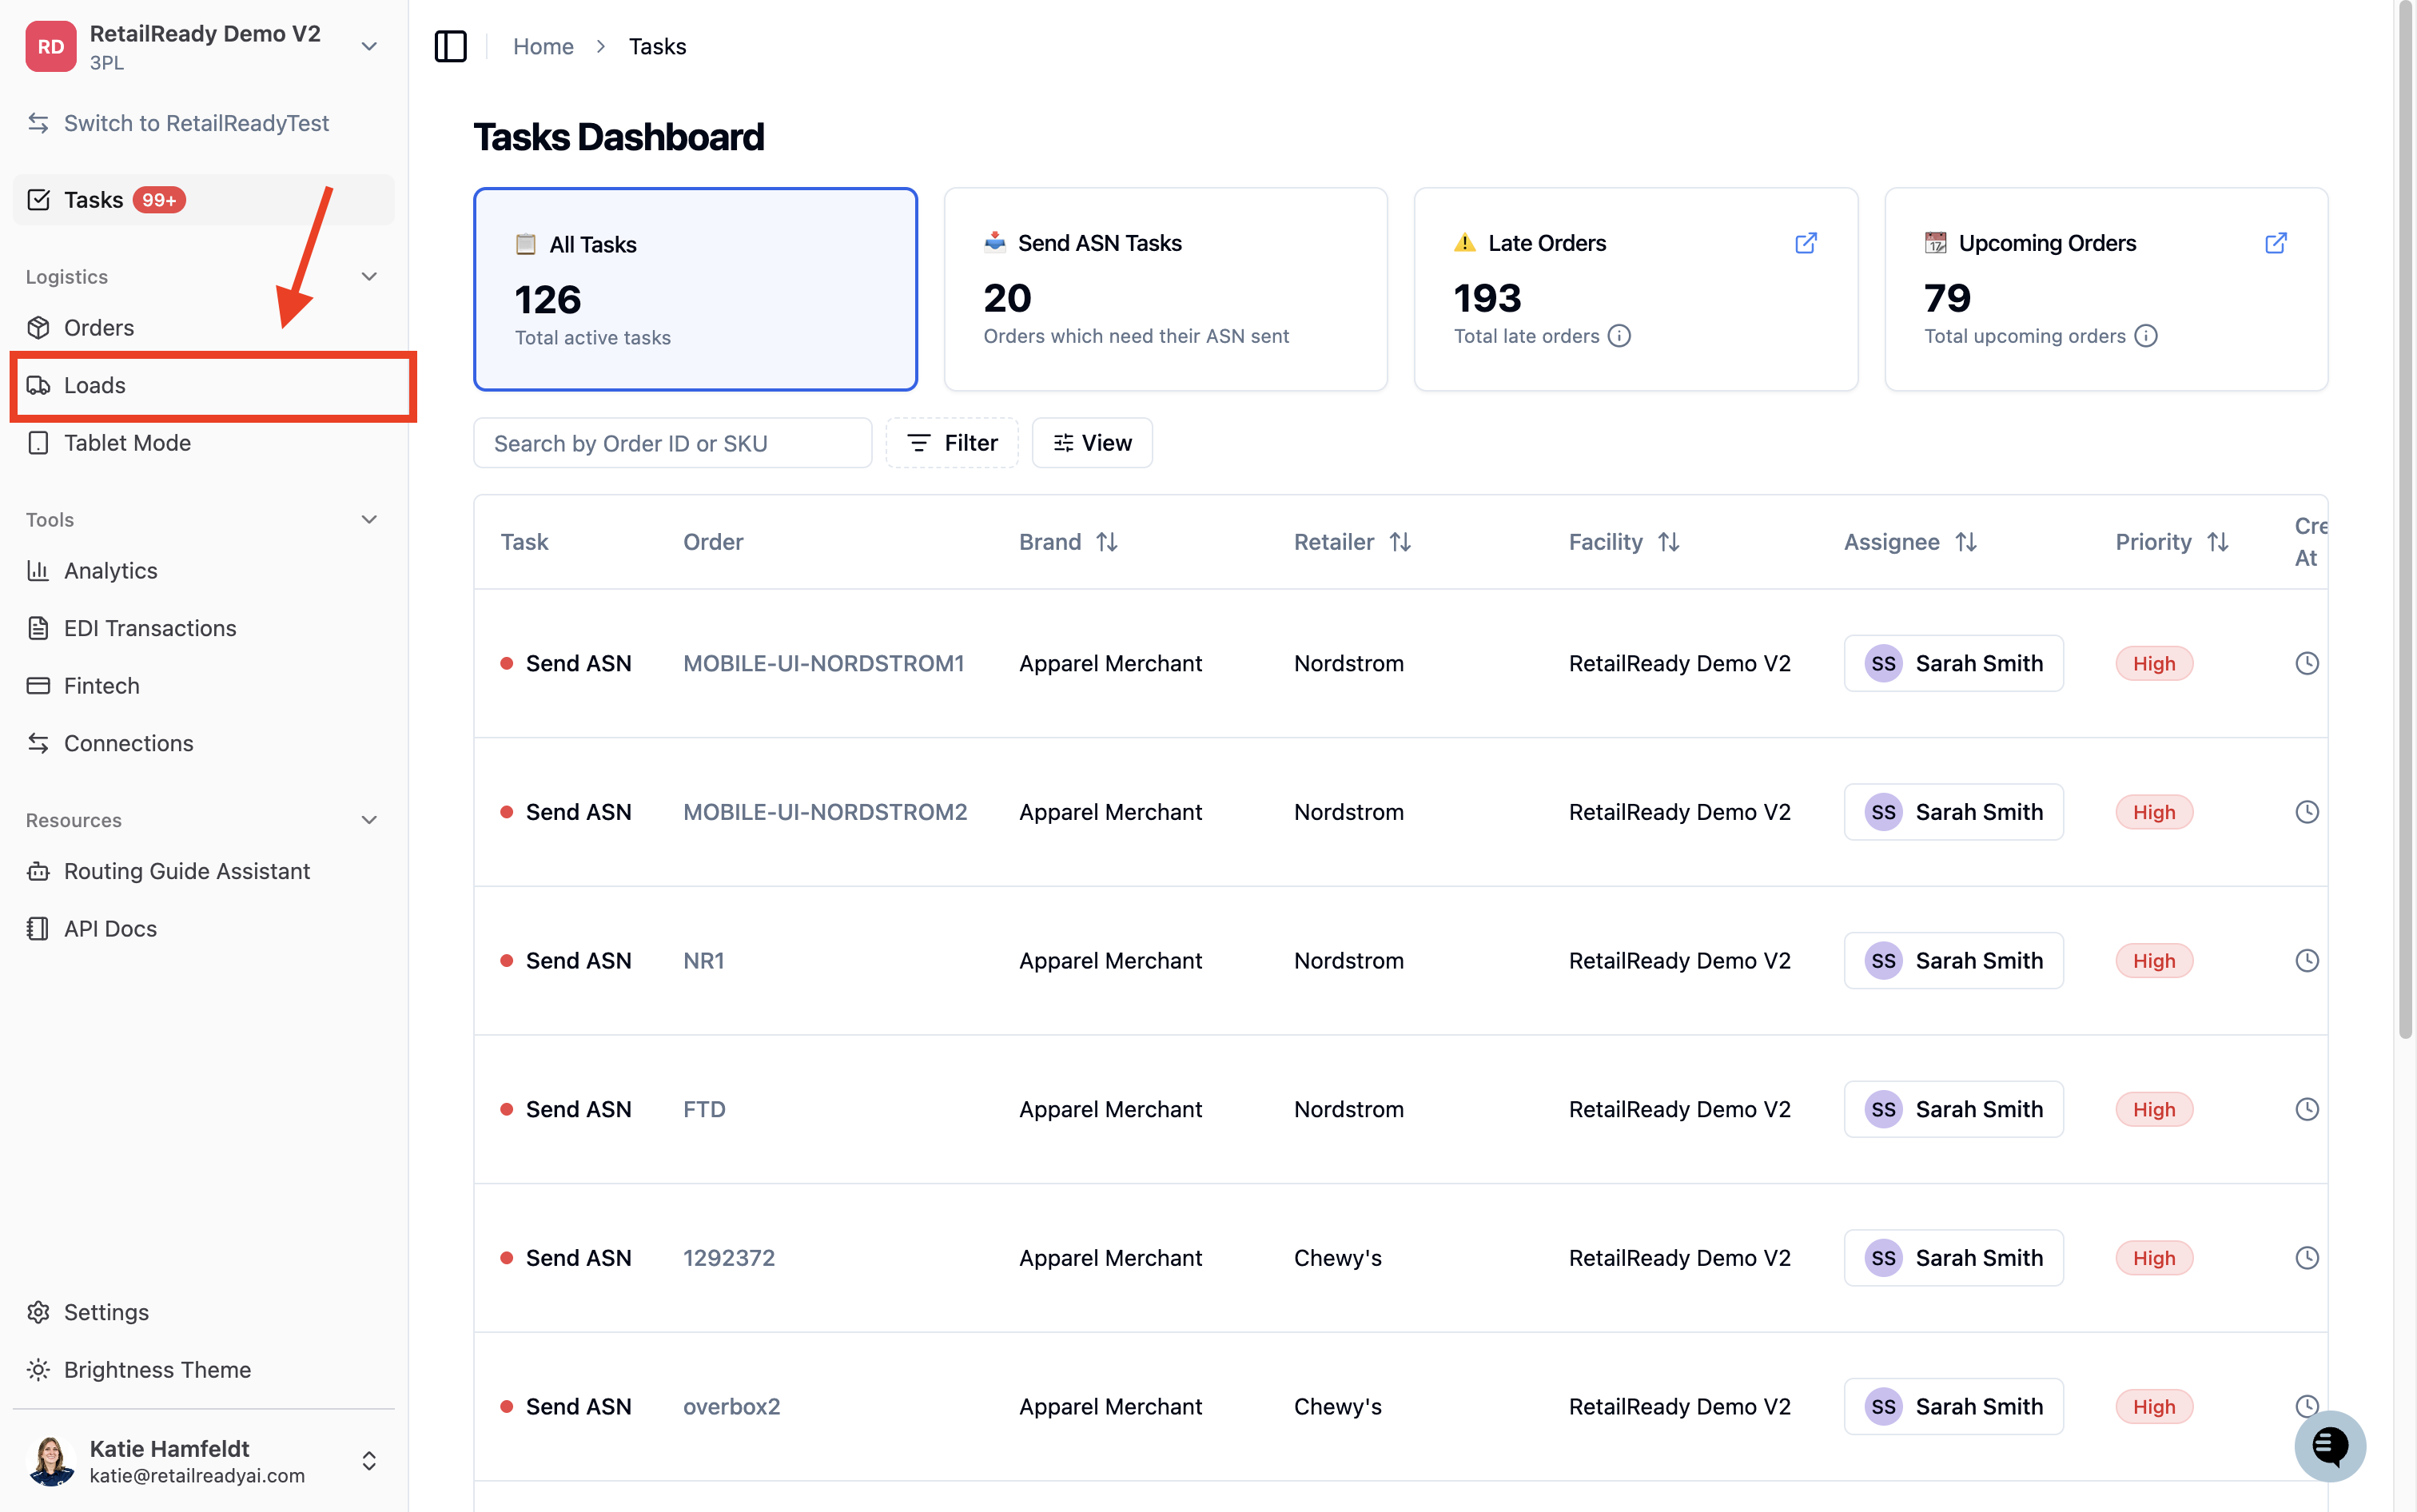Click the page vertical scrollbar
Screen dimensions: 2417x1512
coord(2405,520)
